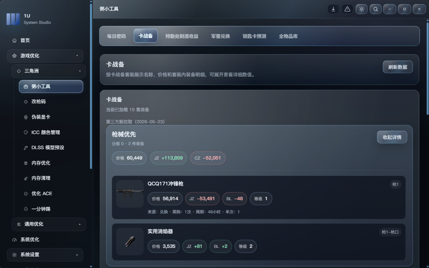Open the search magnifier icon
Image resolution: width=429 pixels, height=268 pixels.
point(376,9)
